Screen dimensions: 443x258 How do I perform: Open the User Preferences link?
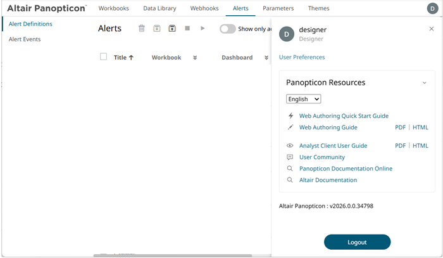(x=302, y=57)
